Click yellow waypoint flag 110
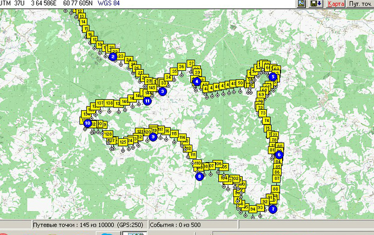 pos(197,163)
